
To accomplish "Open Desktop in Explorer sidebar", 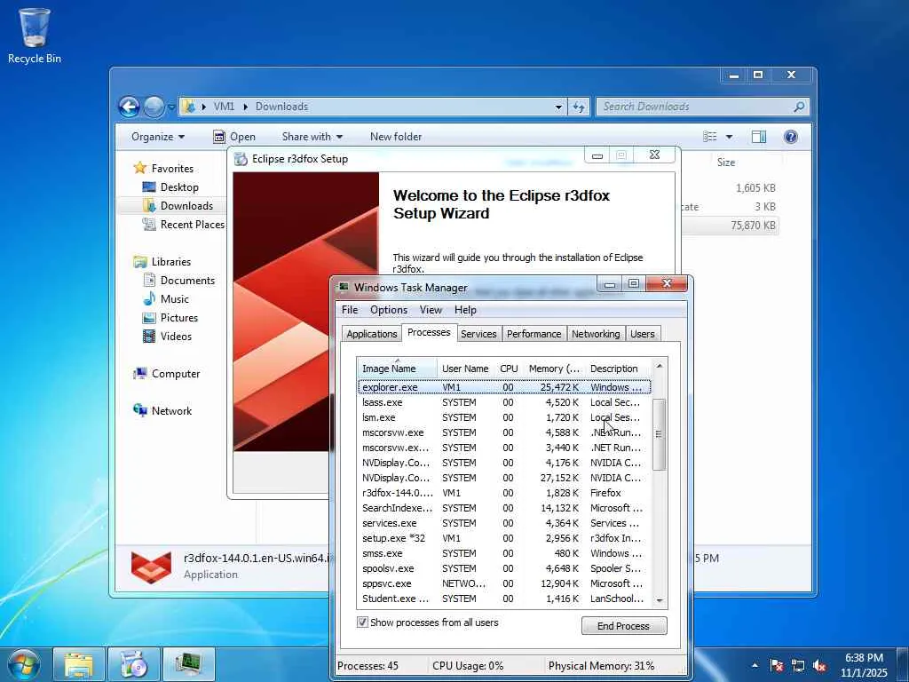I will [179, 187].
